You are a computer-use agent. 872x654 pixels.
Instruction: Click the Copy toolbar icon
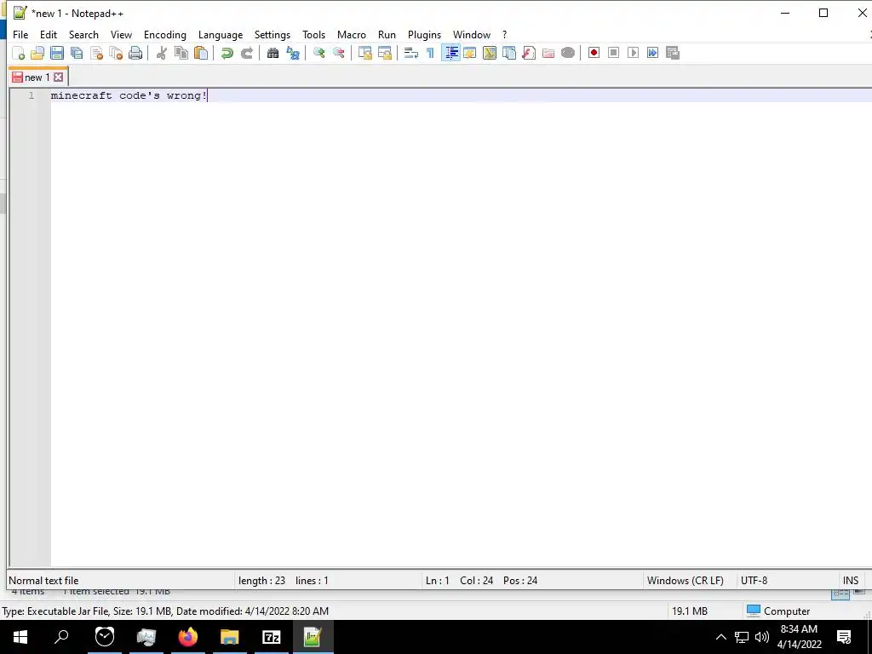[181, 53]
